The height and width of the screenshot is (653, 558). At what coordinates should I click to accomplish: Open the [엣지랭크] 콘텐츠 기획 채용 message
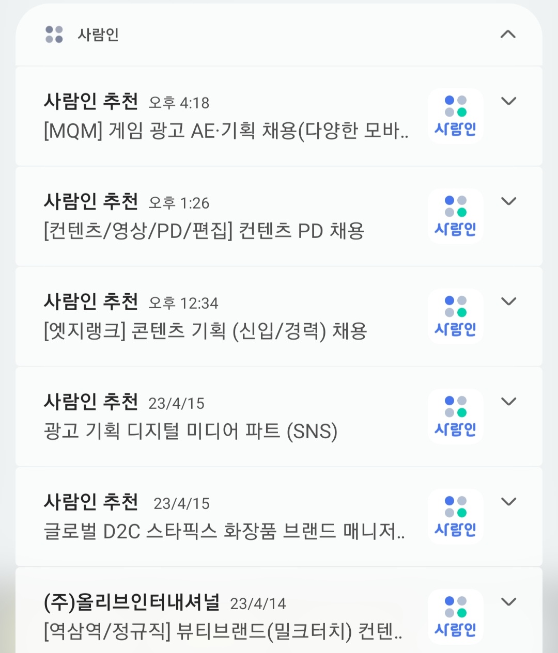[205, 331]
